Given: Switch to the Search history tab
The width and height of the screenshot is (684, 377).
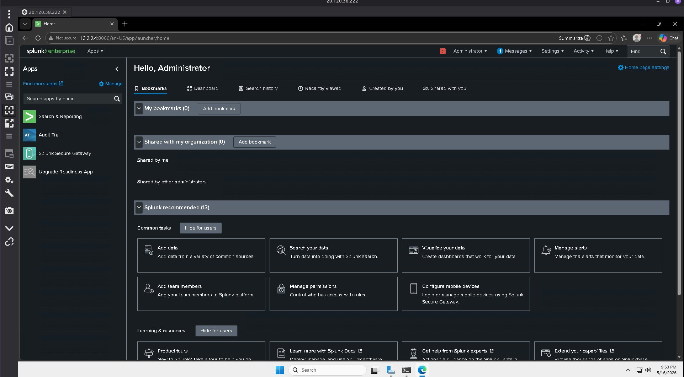Looking at the screenshot, I should click(x=258, y=88).
